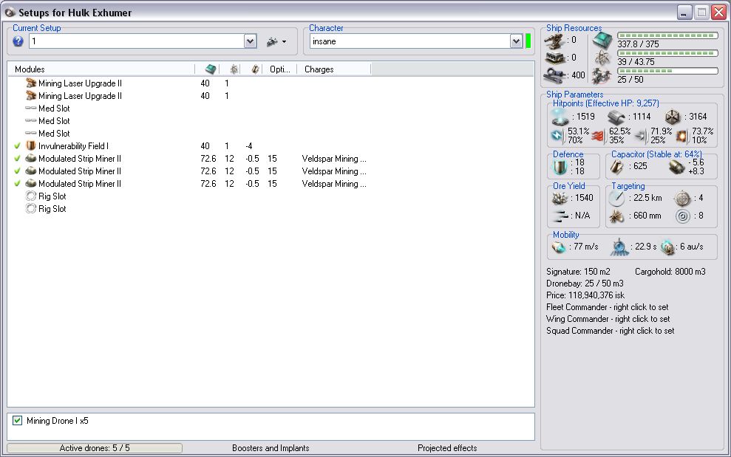
Task: Click the powergrid usage bar above 39 / 43.75
Action: pos(667,53)
